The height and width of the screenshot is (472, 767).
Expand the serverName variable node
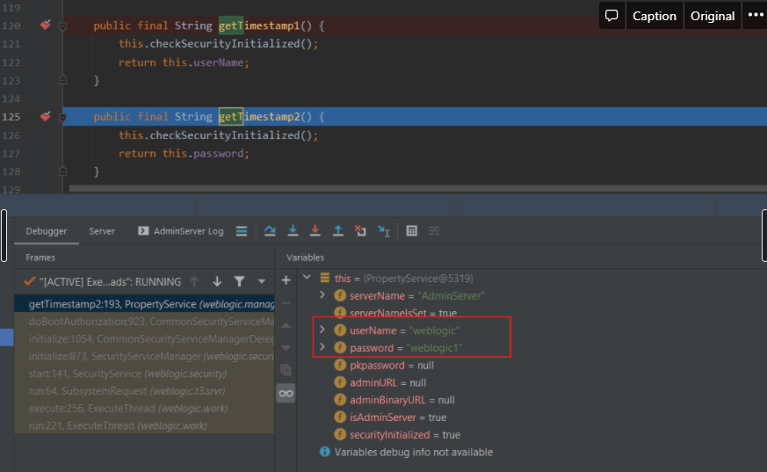pyautogui.click(x=322, y=295)
